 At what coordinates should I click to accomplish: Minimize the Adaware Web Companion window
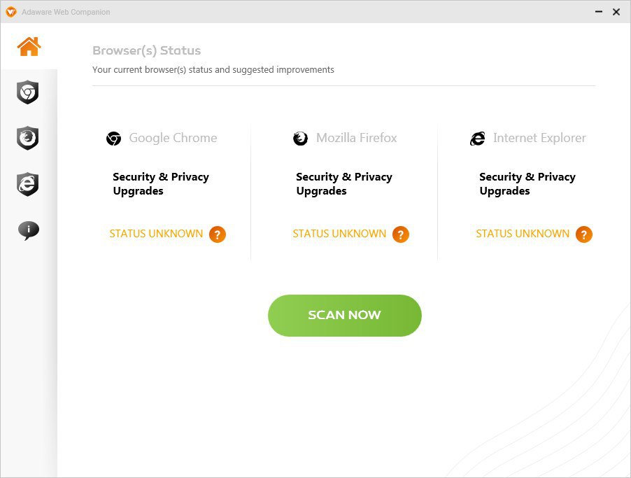click(x=599, y=12)
